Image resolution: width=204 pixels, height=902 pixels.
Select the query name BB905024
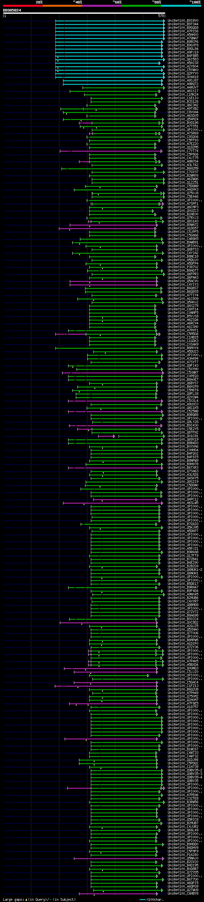pos(12,11)
